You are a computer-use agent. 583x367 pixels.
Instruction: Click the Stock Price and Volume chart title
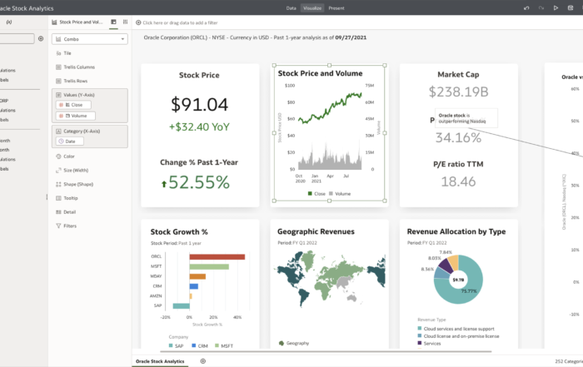(x=320, y=73)
